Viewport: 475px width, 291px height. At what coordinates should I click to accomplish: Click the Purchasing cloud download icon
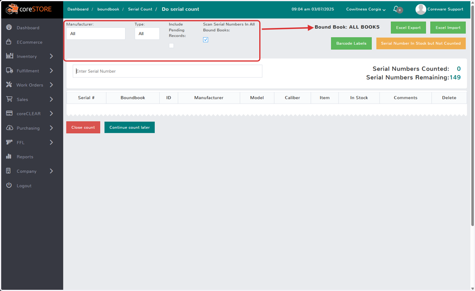pos(9,128)
